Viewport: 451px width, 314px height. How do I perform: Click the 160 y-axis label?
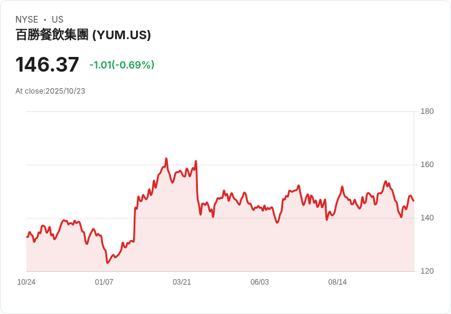[427, 165]
